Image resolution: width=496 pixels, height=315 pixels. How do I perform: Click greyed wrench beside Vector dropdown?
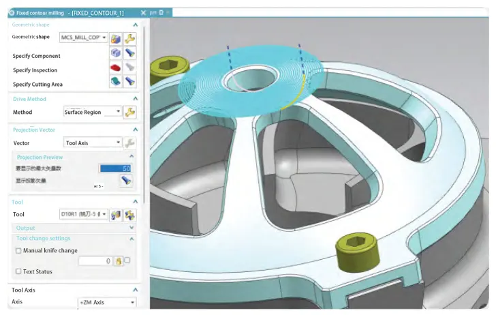pos(129,143)
